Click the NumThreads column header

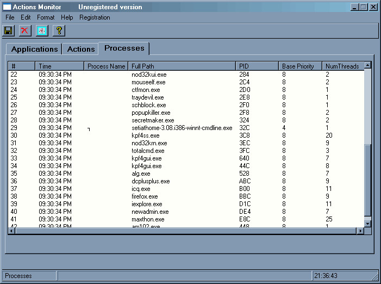[x=343, y=66]
